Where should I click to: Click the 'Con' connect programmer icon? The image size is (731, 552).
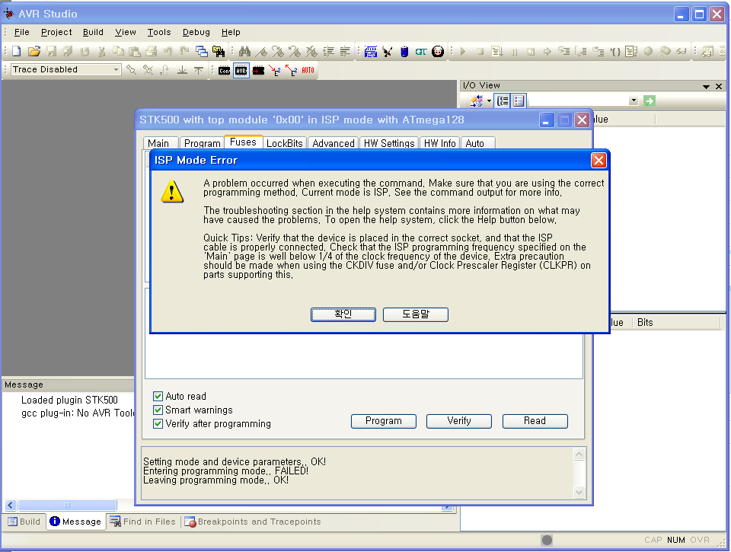[224, 70]
